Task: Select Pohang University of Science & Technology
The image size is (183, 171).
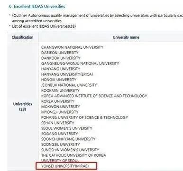Action: pyautogui.click(x=84, y=117)
